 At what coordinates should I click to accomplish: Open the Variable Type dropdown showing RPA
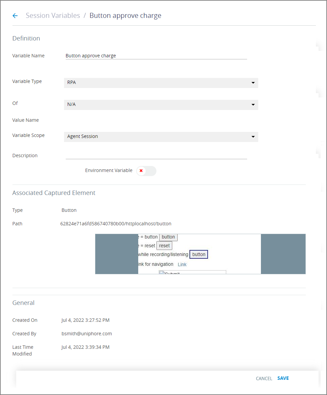click(x=161, y=83)
